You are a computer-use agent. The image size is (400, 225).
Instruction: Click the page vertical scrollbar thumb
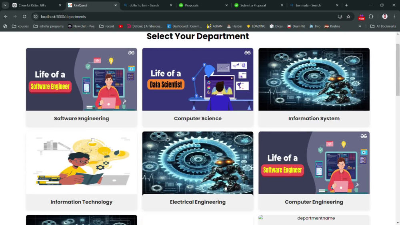pos(398,70)
